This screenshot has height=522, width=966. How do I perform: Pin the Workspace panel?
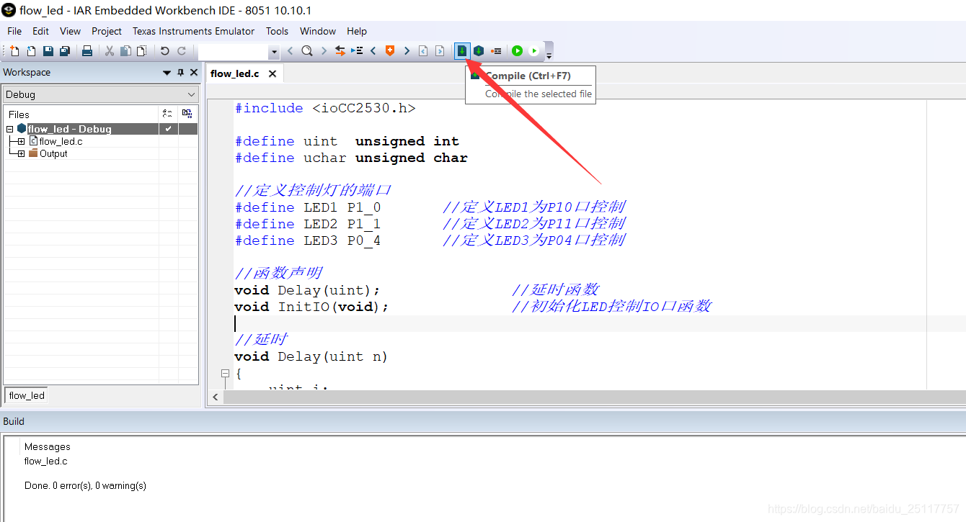[x=180, y=73]
